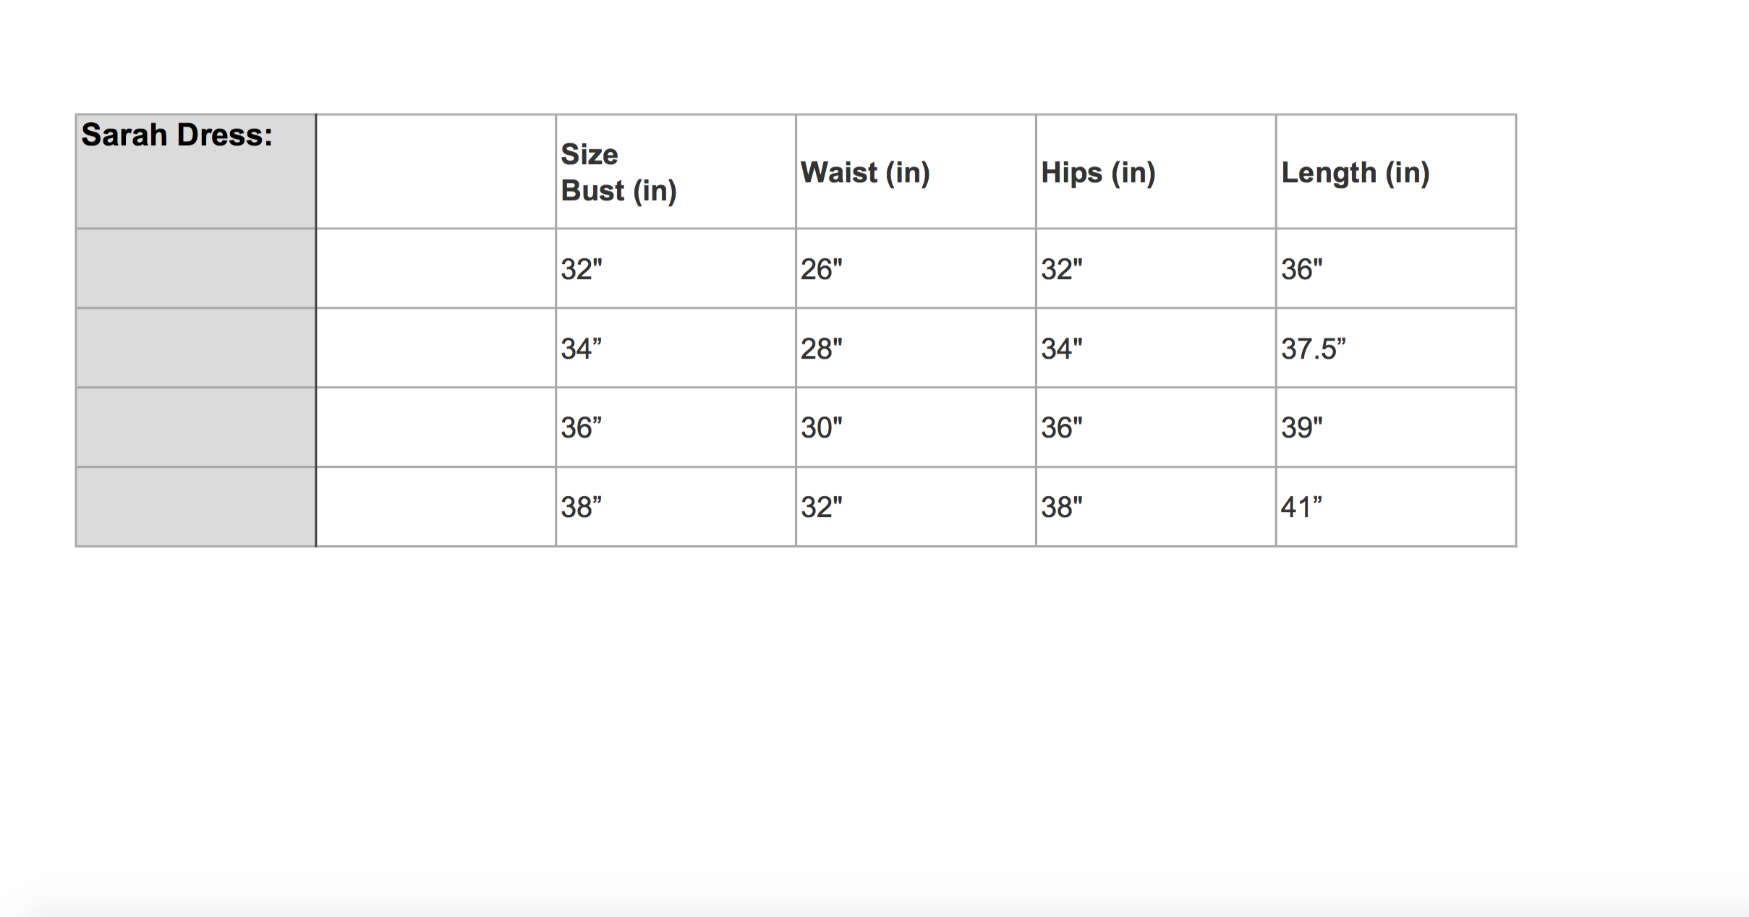This screenshot has height=917, width=1749.
Task: Click the "Waist (in)" column header
Action: [865, 173]
